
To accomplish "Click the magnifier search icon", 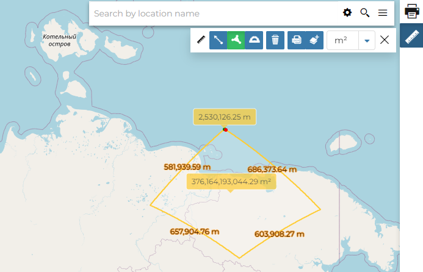I will point(365,13).
